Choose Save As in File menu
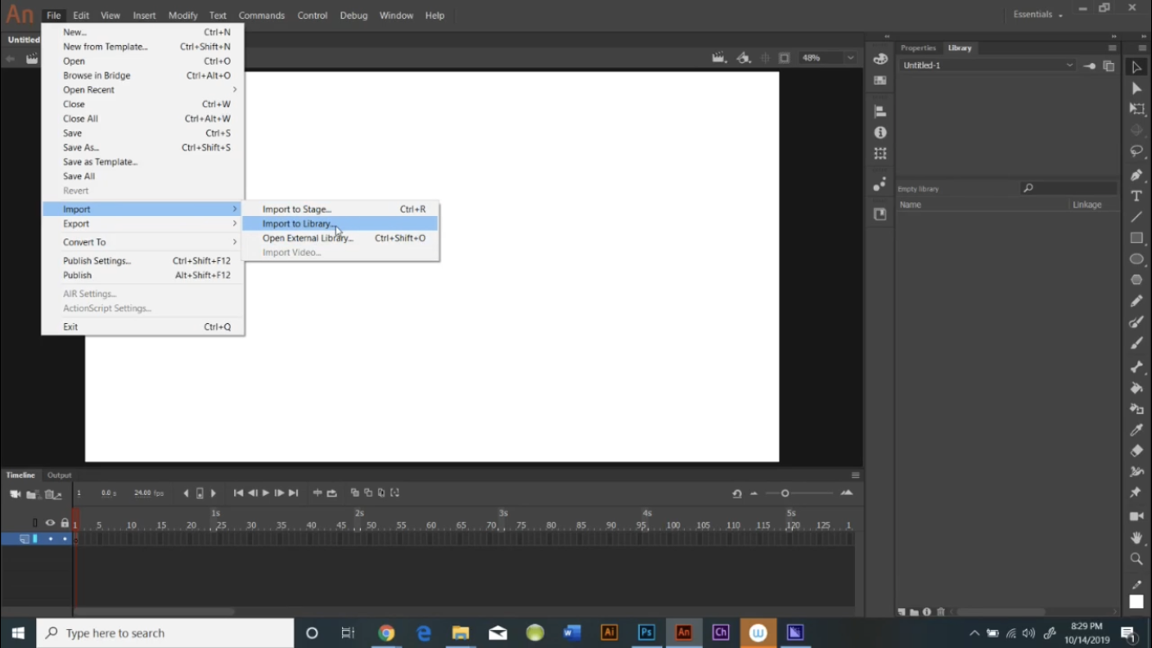Image resolution: width=1152 pixels, height=648 pixels. point(143,148)
